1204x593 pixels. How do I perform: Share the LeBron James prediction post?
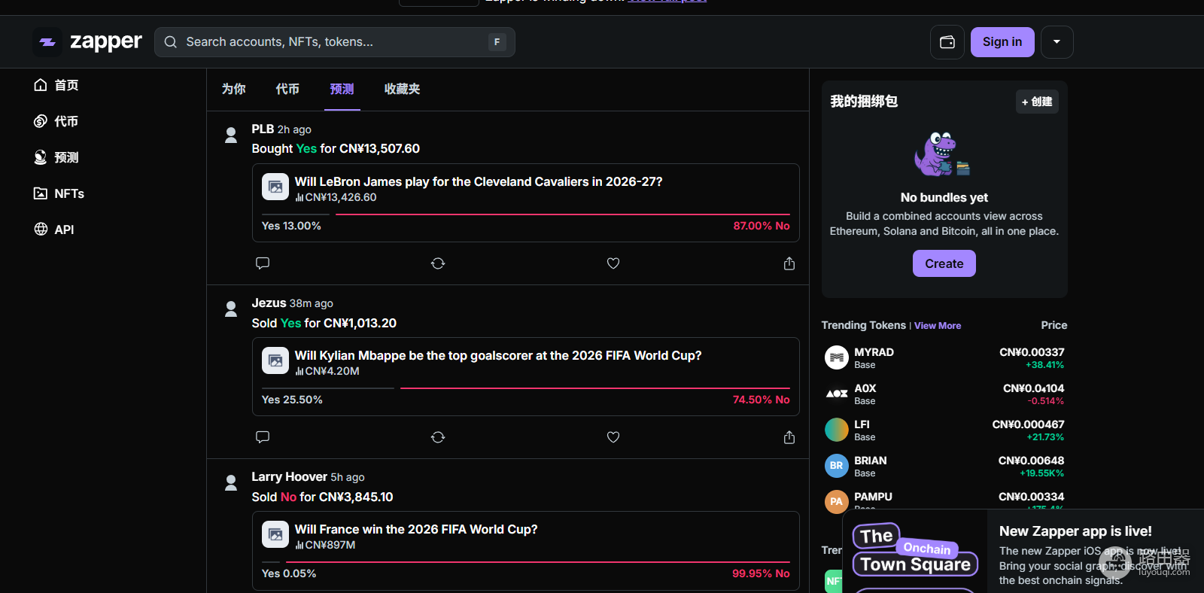point(789,263)
